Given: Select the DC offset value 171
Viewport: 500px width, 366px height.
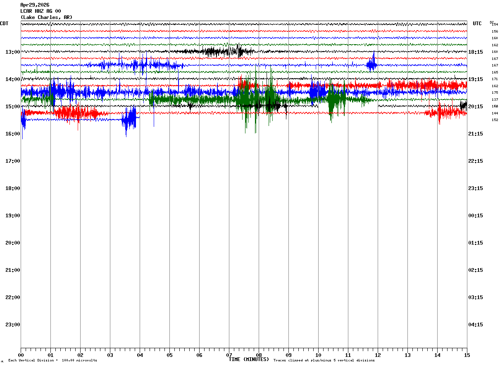Looking at the screenshot, I should [x=495, y=79].
